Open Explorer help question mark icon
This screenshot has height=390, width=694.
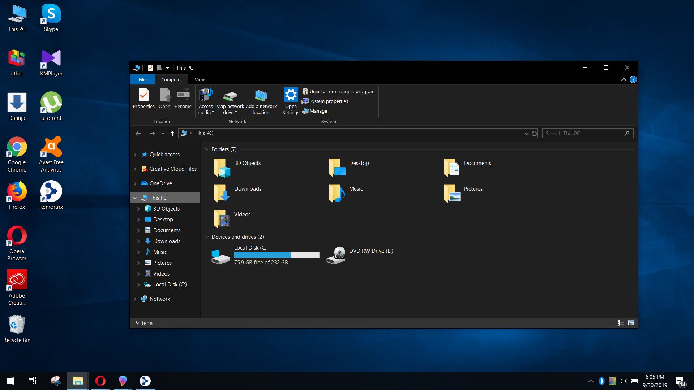pos(633,79)
